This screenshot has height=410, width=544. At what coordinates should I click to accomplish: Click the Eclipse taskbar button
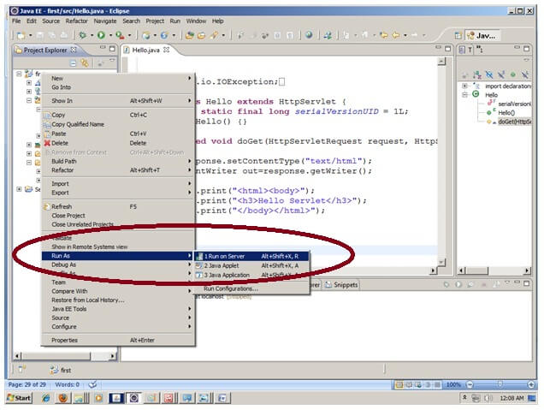click(134, 397)
